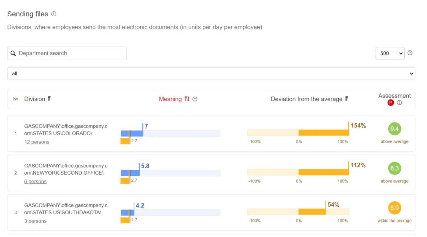The height and width of the screenshot is (237, 427).
Task: Click info icon next to Sending files
Action: [x=54, y=14]
